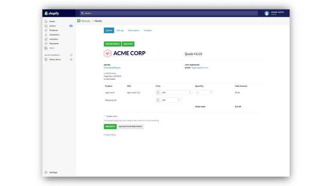View Online Store with the eye icon
The height and width of the screenshot is (186, 332).
(71, 59)
